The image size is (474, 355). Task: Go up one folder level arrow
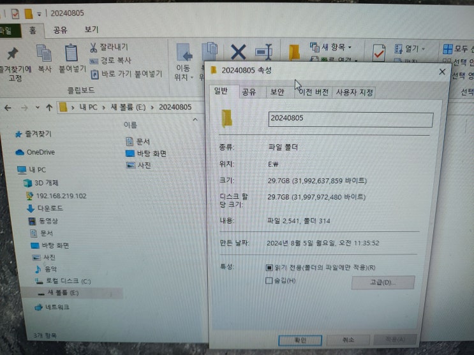[x=49, y=107]
